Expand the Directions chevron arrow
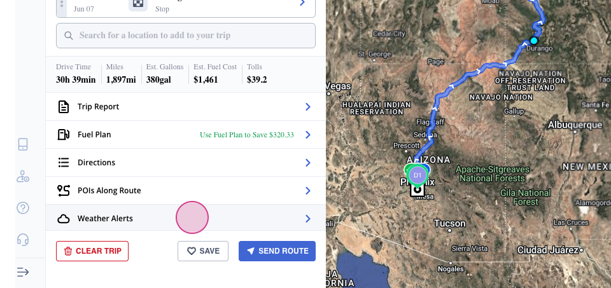 (307, 163)
